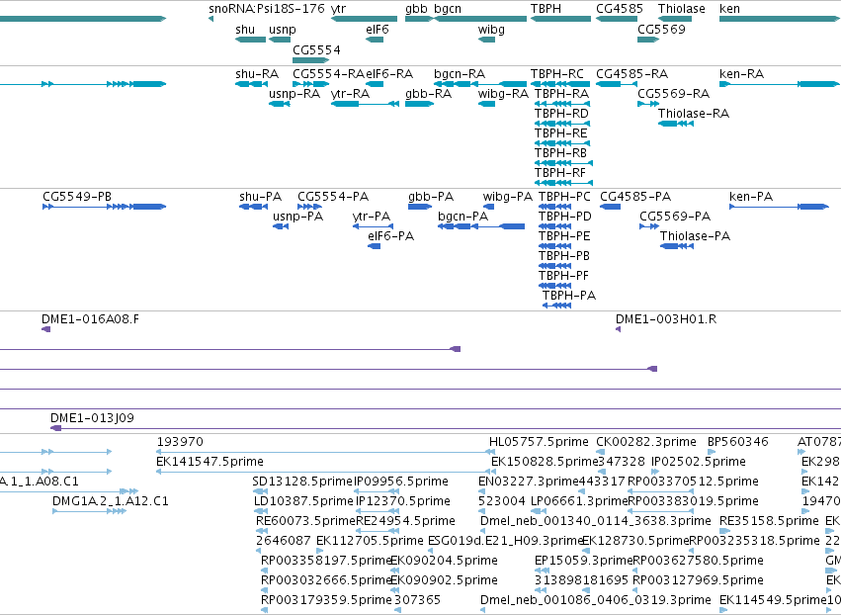Click the TBPH-PC protein label

click(564, 197)
